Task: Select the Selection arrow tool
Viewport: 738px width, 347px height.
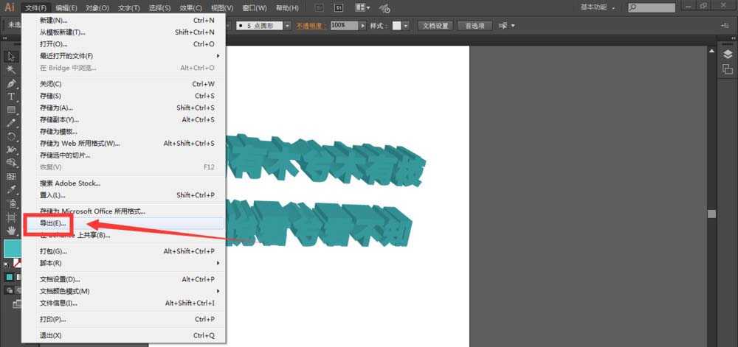Action: coord(11,56)
